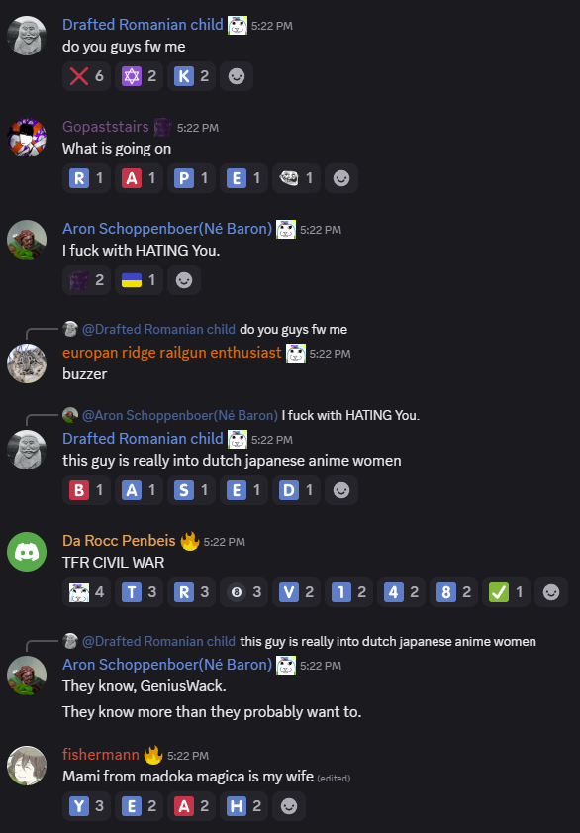This screenshot has height=833, width=580.
Task: Click the Gopaststairs username
Action: click(x=106, y=127)
